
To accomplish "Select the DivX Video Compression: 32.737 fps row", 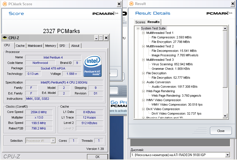I will coord(177,114).
